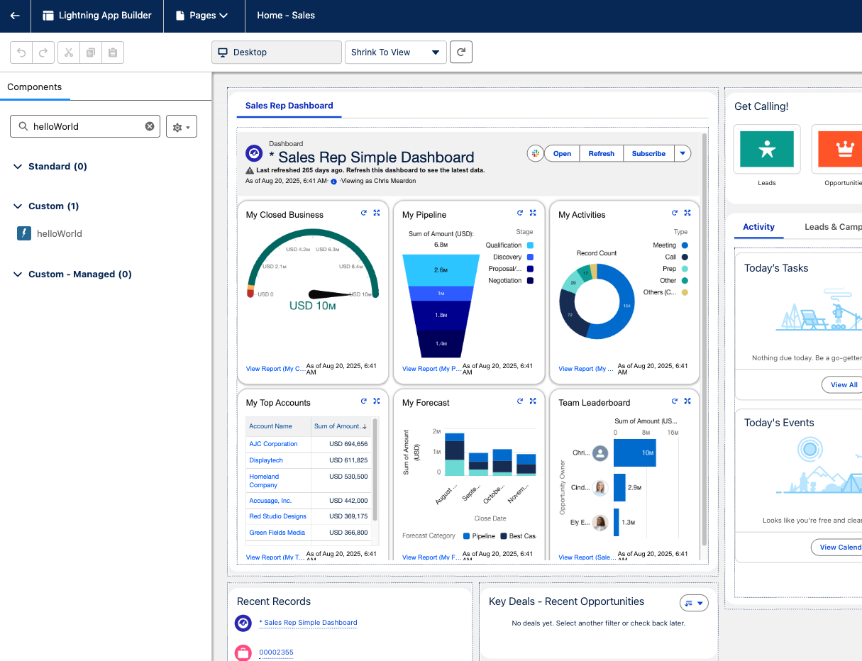Viewport: 862px width, 661px height.
Task: Open dashboard actions dropdown arrow
Action: (x=682, y=153)
